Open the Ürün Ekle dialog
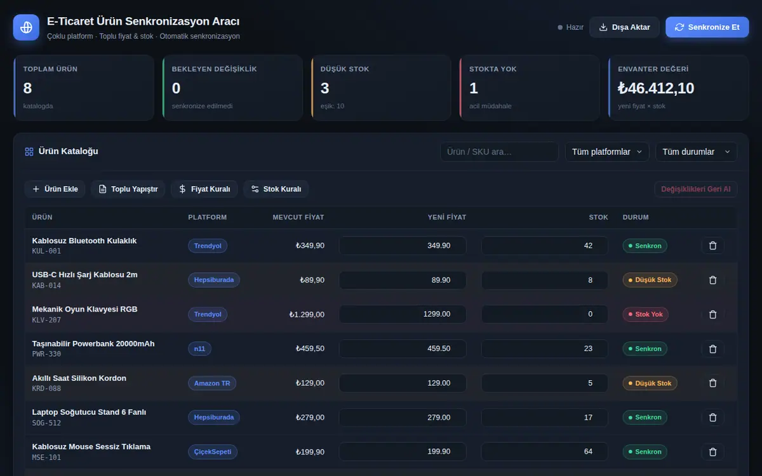This screenshot has height=476, width=762. pos(55,189)
